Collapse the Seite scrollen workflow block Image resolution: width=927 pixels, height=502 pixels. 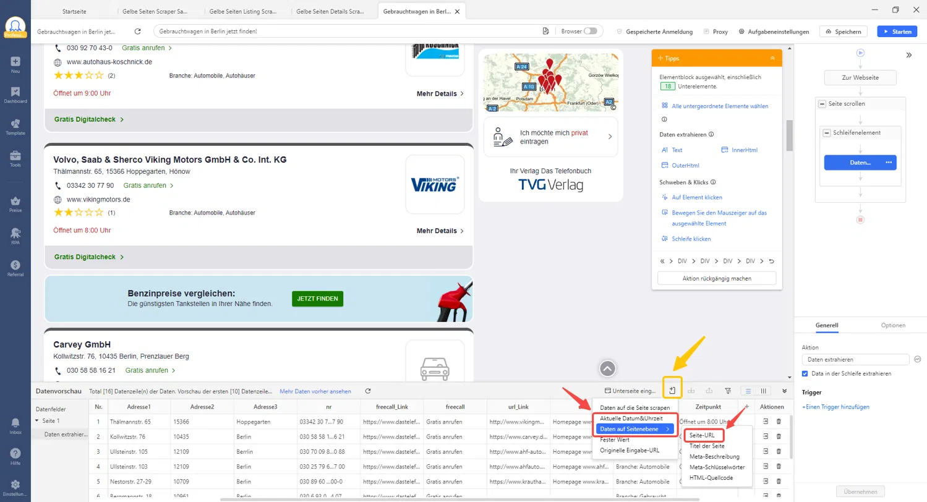[x=822, y=104]
